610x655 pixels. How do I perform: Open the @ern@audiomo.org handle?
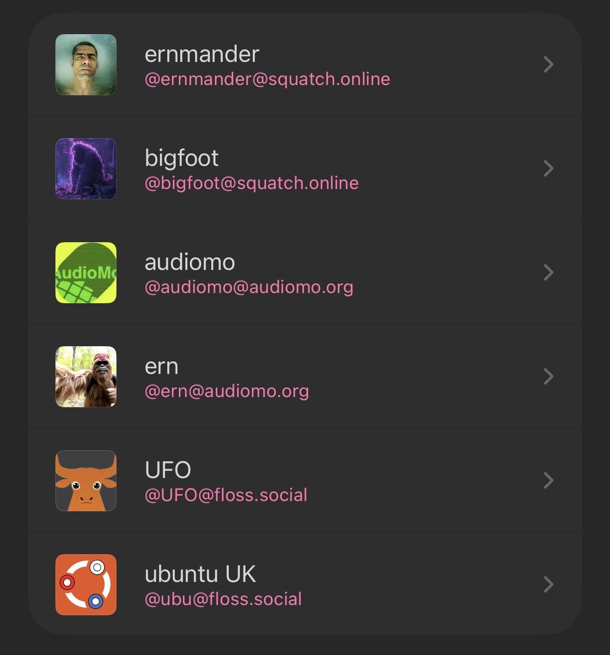226,392
